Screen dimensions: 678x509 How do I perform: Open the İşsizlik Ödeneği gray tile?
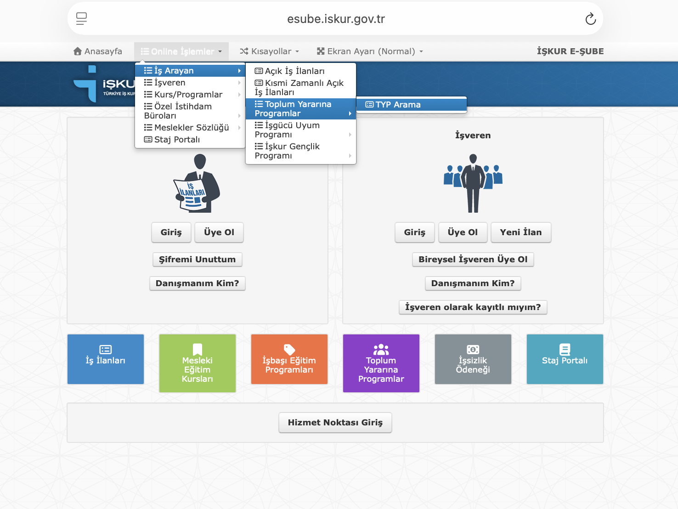473,359
